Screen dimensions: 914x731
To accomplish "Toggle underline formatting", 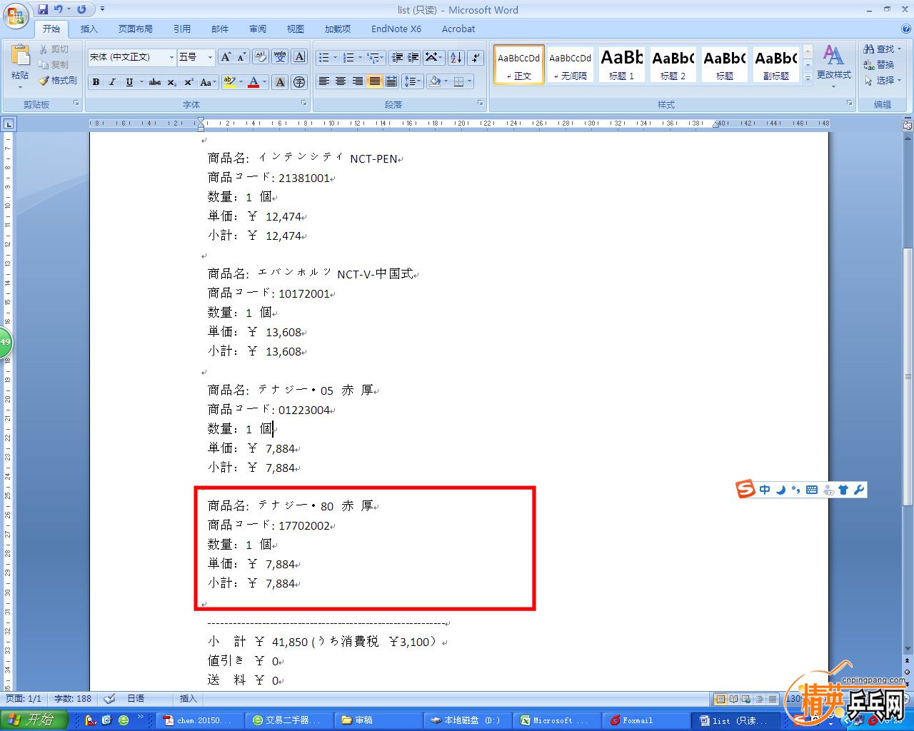I will pyautogui.click(x=129, y=82).
